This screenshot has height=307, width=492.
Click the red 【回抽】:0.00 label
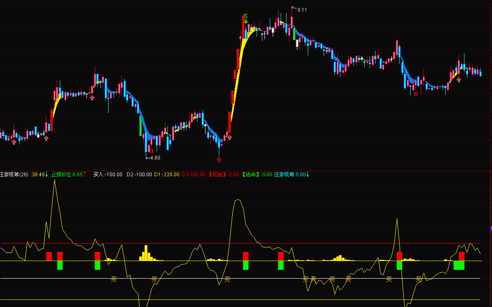(x=224, y=175)
